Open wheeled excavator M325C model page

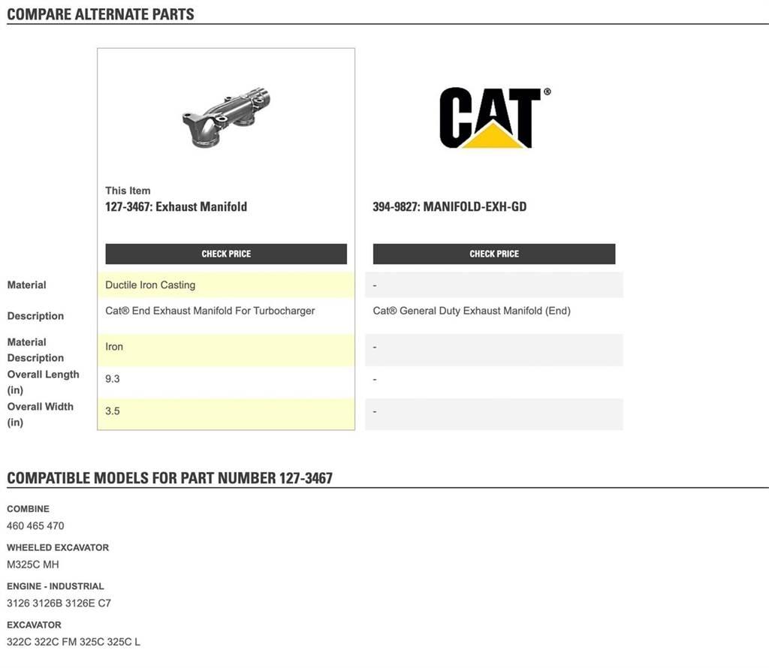22,564
